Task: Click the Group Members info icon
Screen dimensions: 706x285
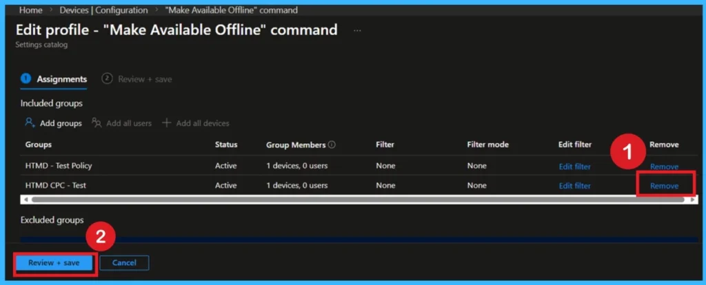Action: pyautogui.click(x=332, y=145)
